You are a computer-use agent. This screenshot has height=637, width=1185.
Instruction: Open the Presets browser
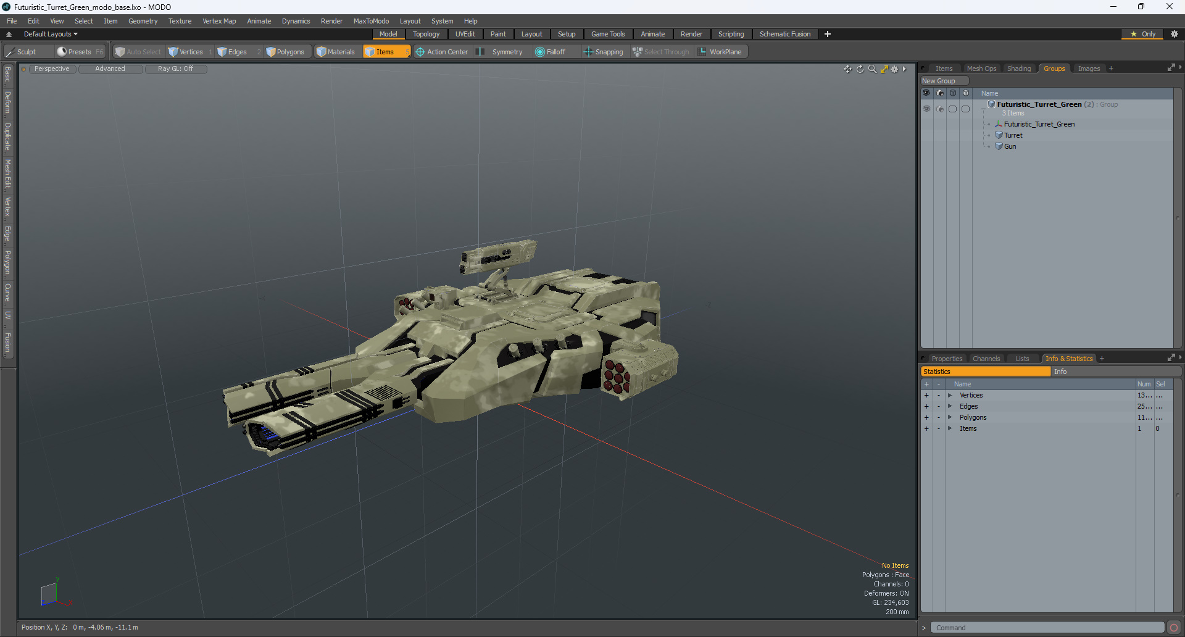[x=79, y=52]
